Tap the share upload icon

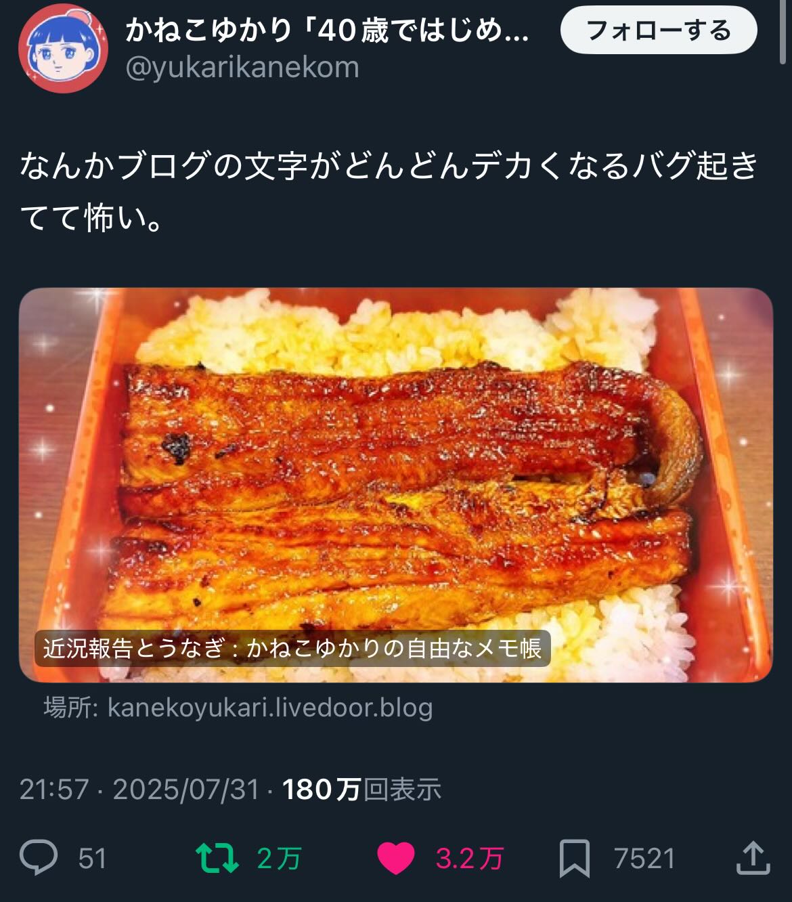(753, 857)
